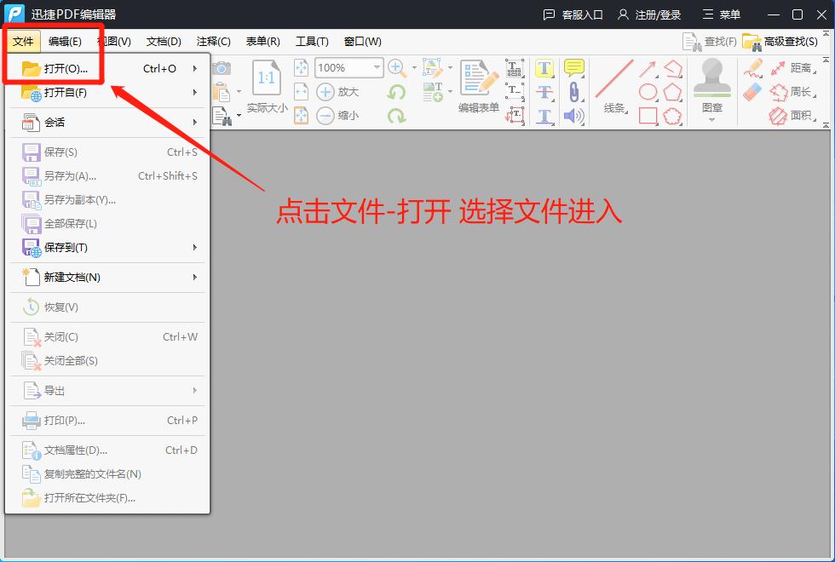835x562 pixels.
Task: Select the 周长 perimeter measure tool
Action: (801, 92)
